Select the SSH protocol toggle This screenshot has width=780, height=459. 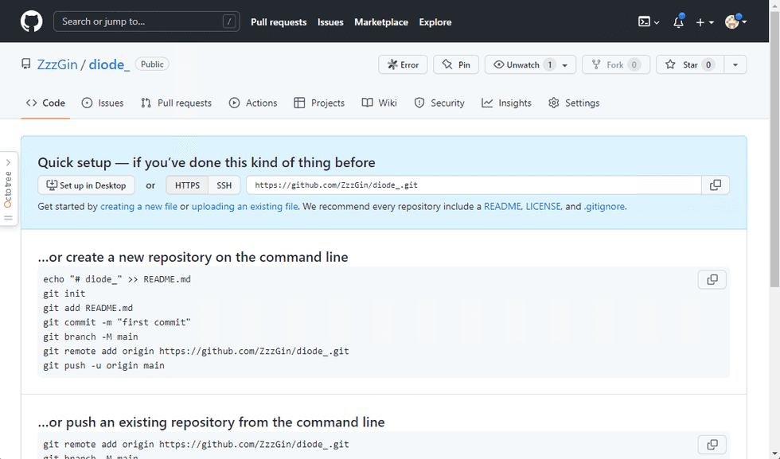224,185
